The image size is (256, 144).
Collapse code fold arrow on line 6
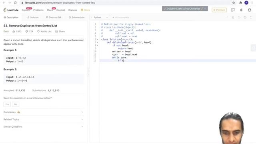click(x=98, y=40)
